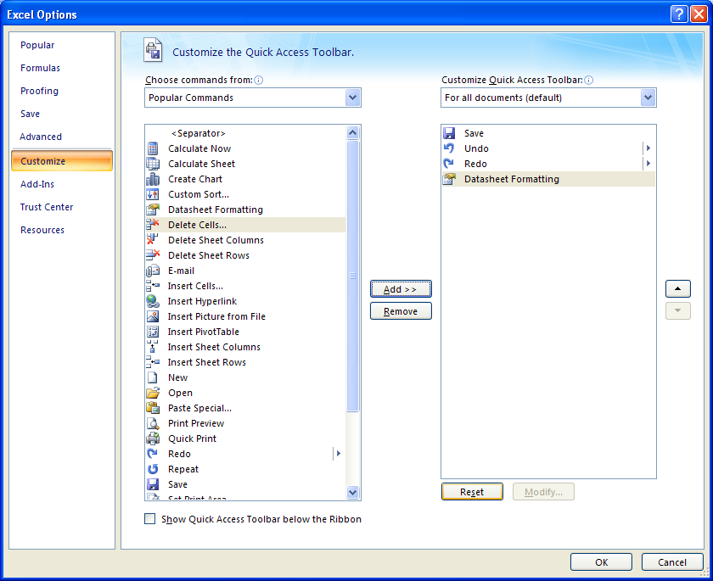Click the Insert PivotTable icon
Viewport: 713px width, 581px height.
pos(153,332)
